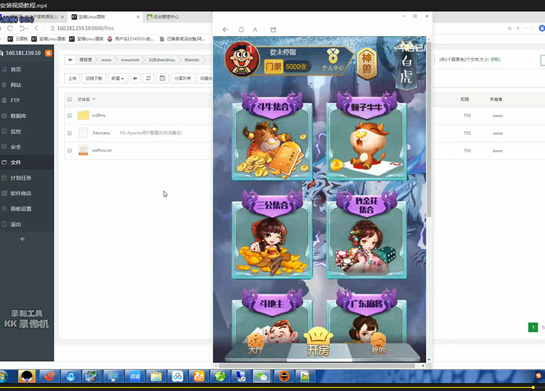Open 数据库 in the sidebar
Viewport: 545px width, 391px height.
point(18,116)
